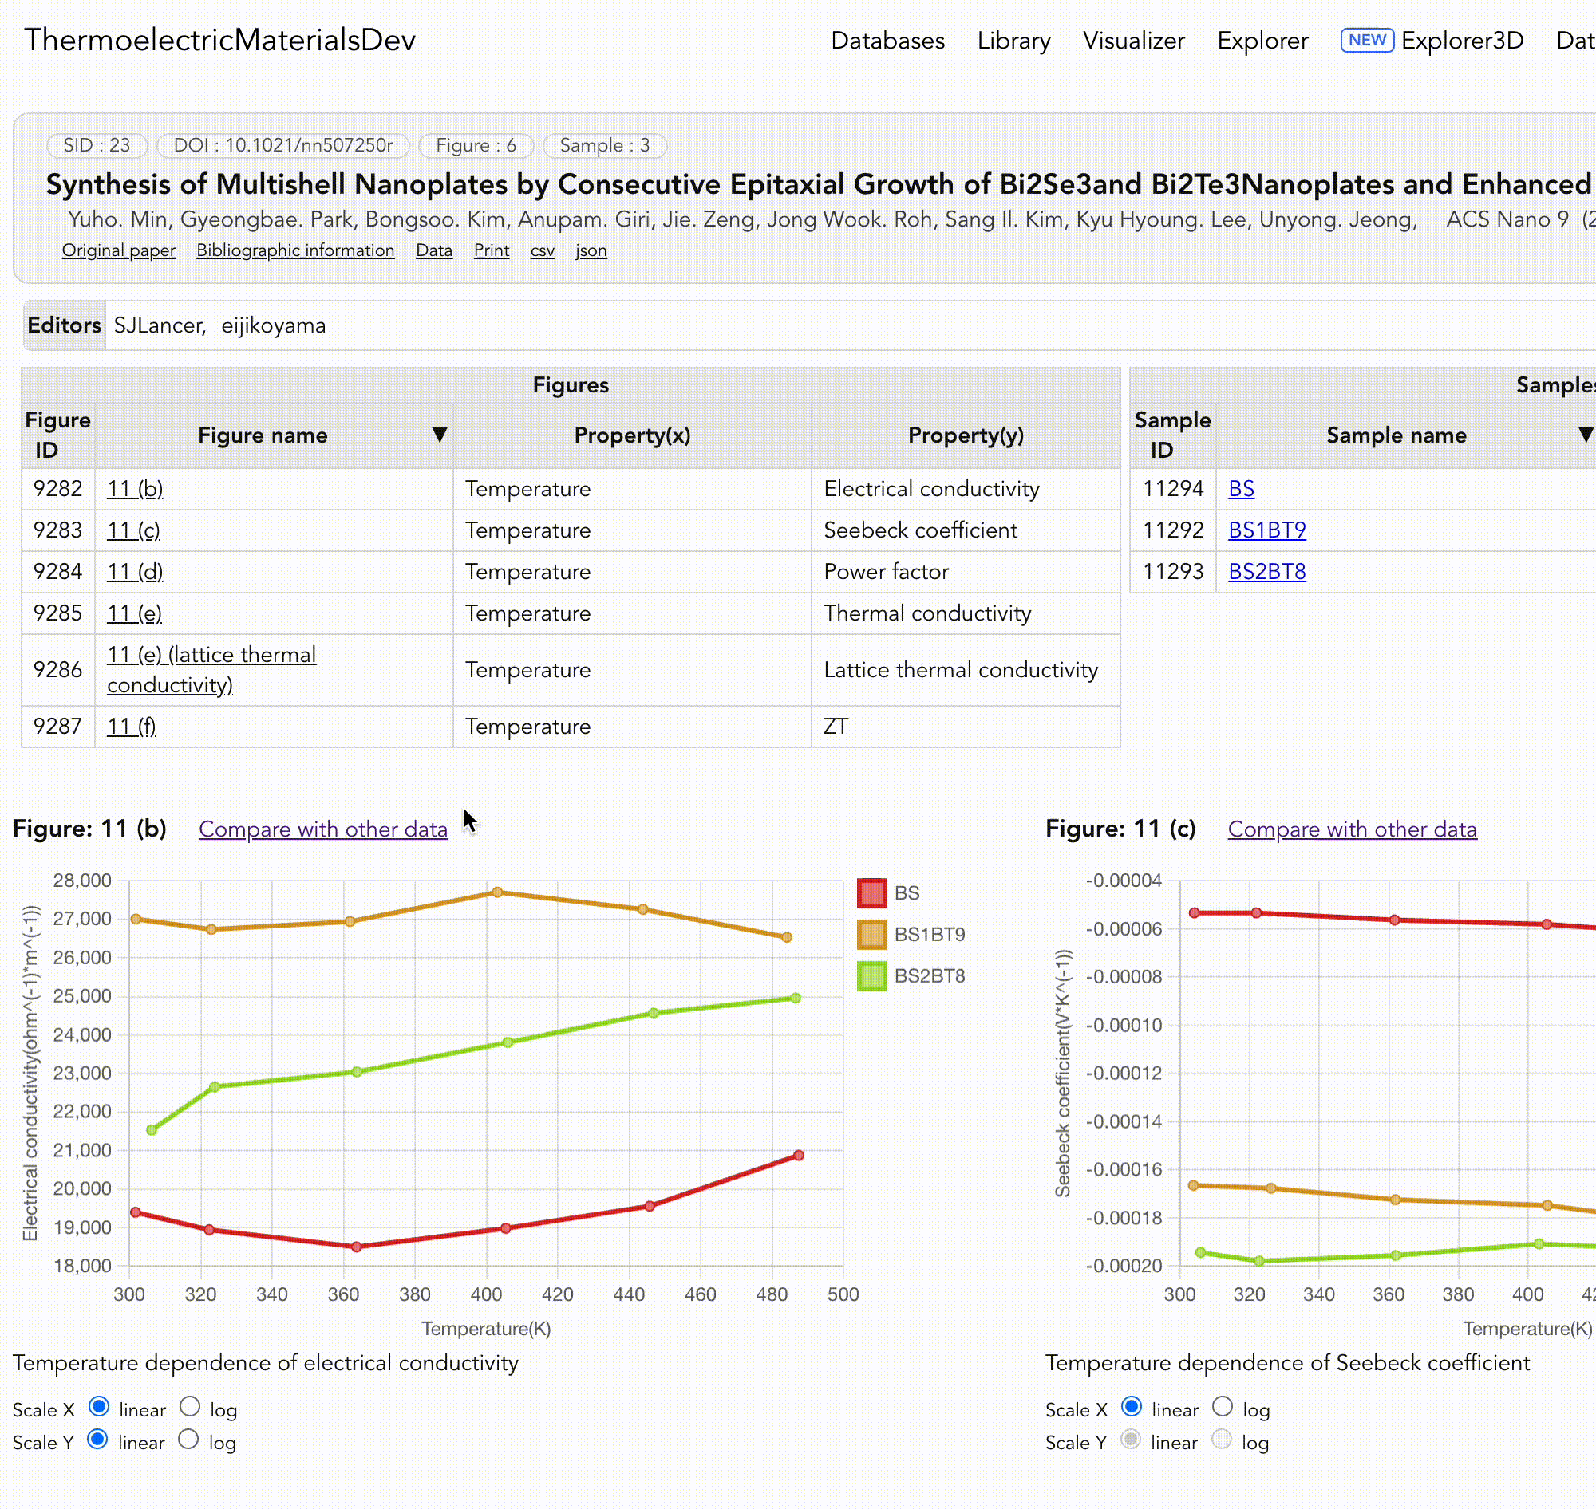Click Figure ID cell 9282
Screen dimensions: 1596x1509
point(58,489)
